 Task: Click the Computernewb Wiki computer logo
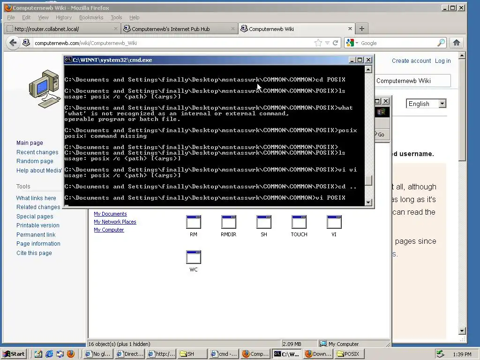(45, 89)
